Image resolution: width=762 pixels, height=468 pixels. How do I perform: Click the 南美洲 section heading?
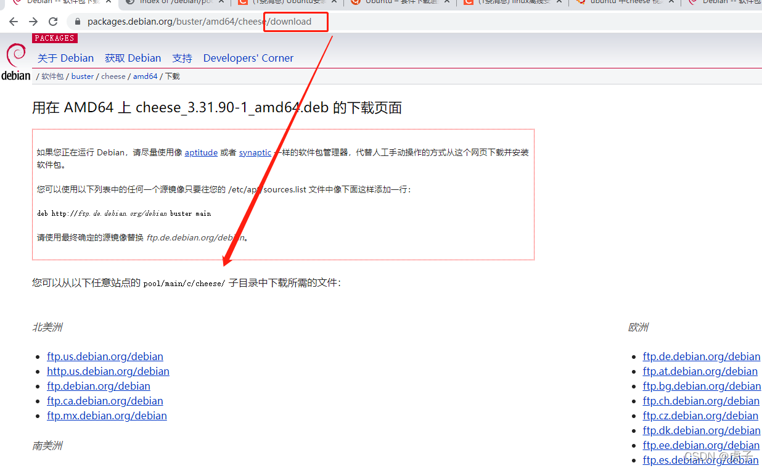click(x=47, y=446)
